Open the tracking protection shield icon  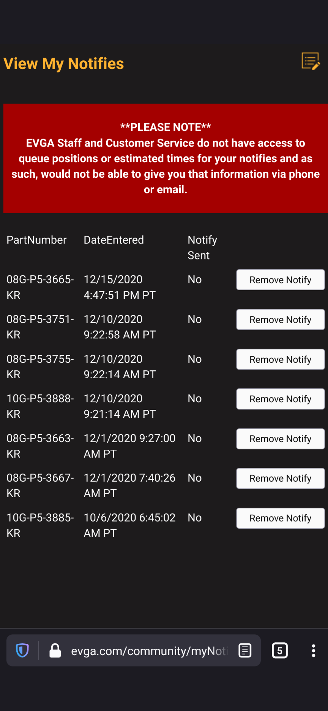pos(22,650)
